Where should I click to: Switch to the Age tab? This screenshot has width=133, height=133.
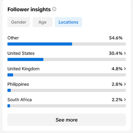[x=42, y=22]
